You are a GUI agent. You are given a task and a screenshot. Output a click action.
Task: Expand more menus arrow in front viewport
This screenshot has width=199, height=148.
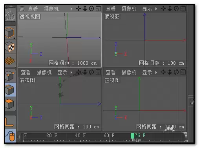pos(156,72)
